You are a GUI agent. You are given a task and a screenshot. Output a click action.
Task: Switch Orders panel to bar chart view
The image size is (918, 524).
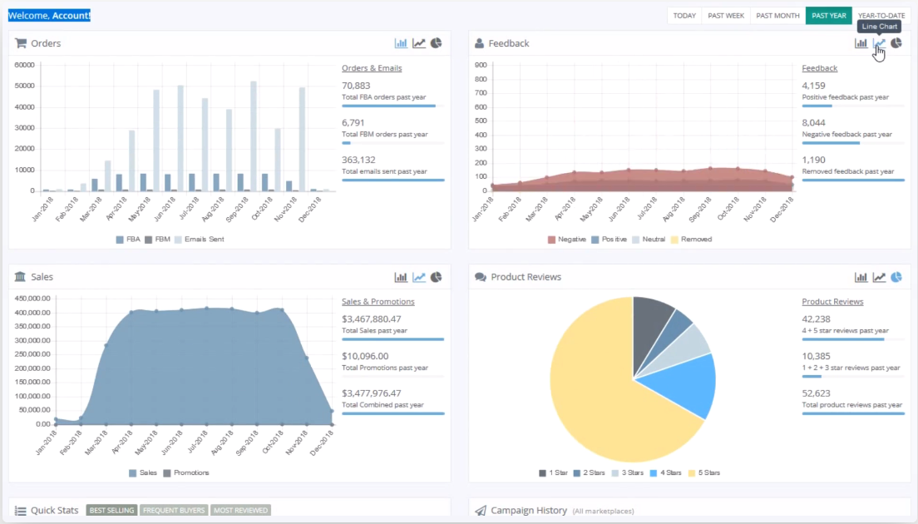401,43
